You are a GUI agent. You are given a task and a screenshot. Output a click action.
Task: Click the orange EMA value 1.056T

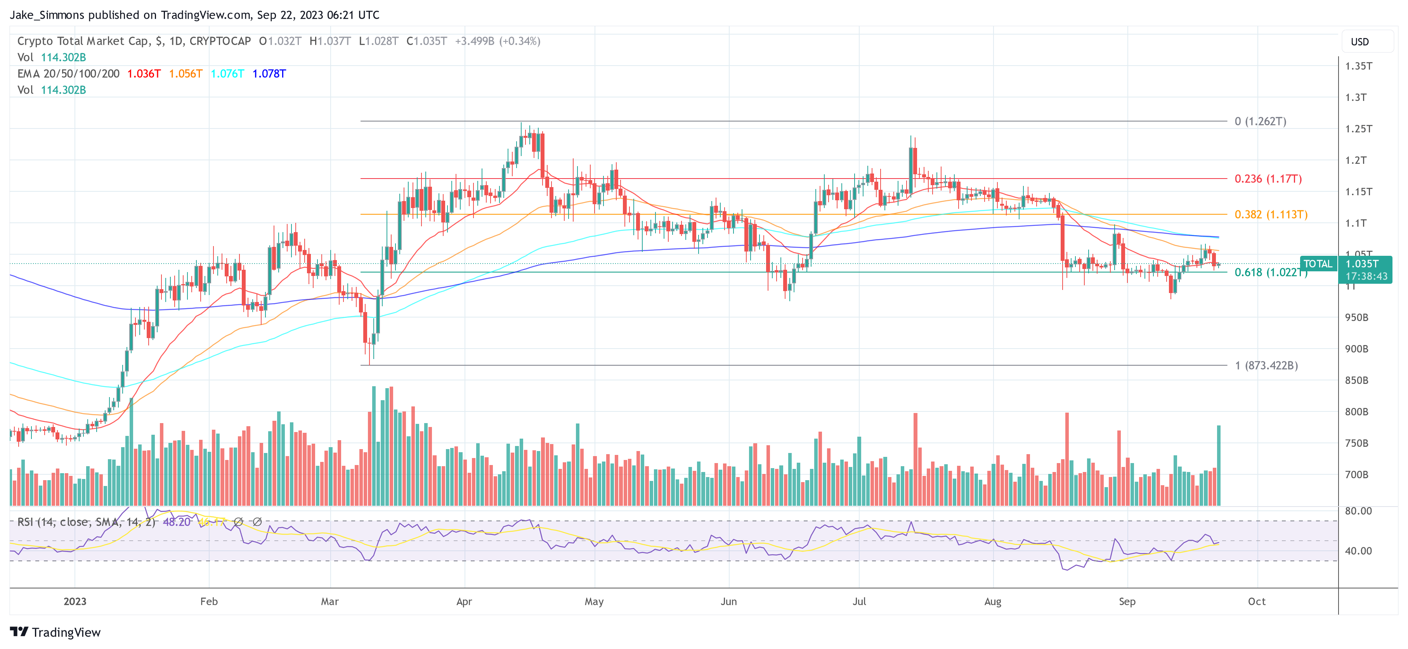pos(186,74)
